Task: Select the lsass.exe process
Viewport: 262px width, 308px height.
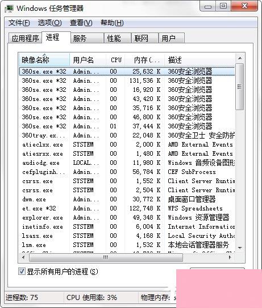Action: tap(127, 236)
